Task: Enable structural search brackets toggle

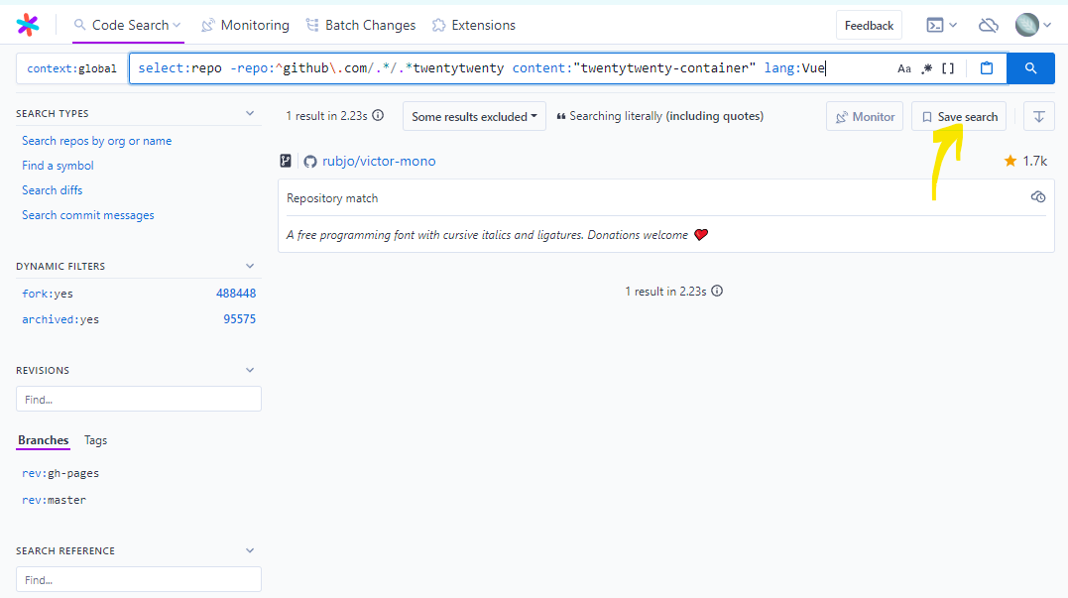Action: [948, 68]
